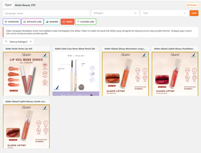Expand the Tipe dropdown
Screen dimensions: 201x153
164,13
